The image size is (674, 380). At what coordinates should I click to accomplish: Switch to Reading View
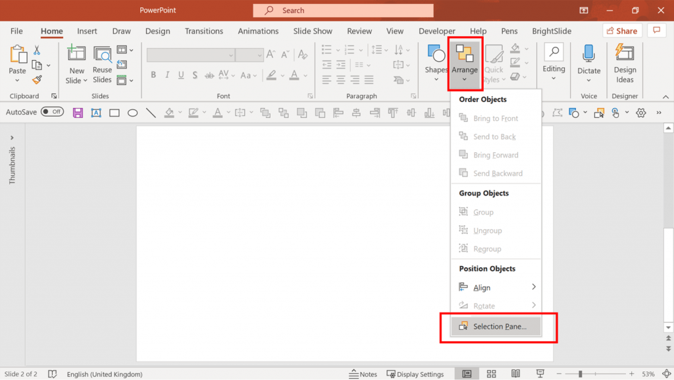tap(516, 374)
